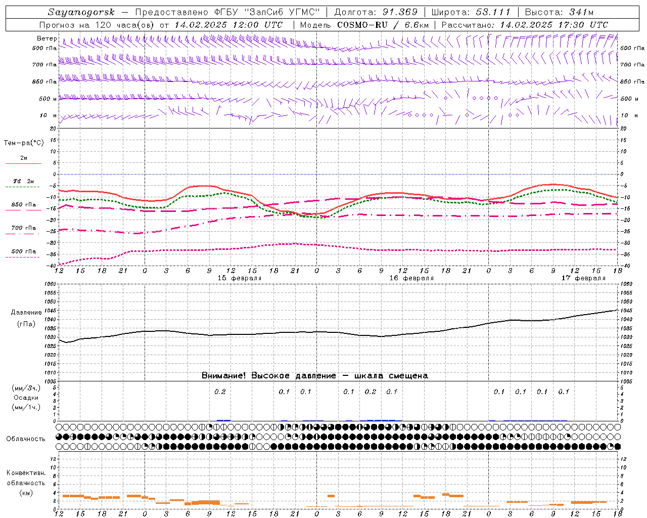Select the 'Предоставлено ФГБУ "ЗапСиб УГМС"' provider text
The width and height of the screenshot is (647, 518).
click(228, 12)
